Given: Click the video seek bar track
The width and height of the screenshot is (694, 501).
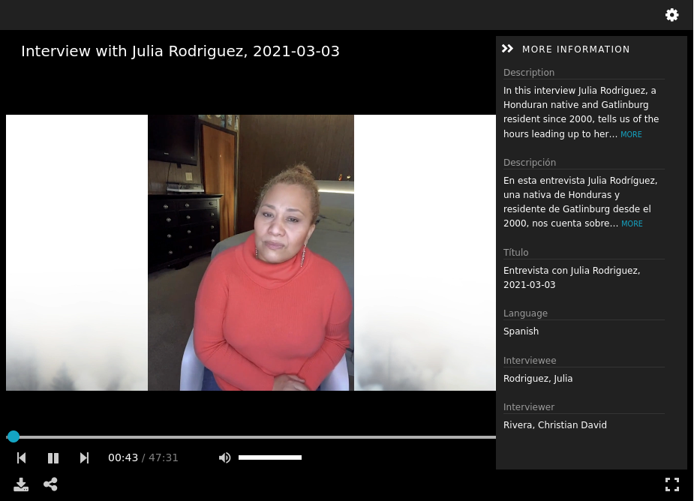Looking at the screenshot, I should (x=251, y=436).
